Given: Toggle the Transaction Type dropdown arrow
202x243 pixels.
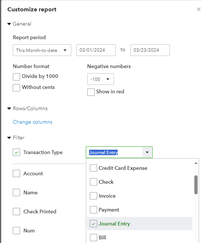Looking at the screenshot, I should tap(147, 152).
